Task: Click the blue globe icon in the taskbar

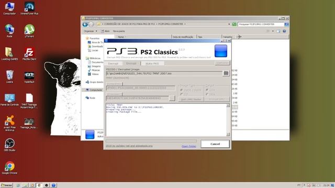Action: click(53, 185)
